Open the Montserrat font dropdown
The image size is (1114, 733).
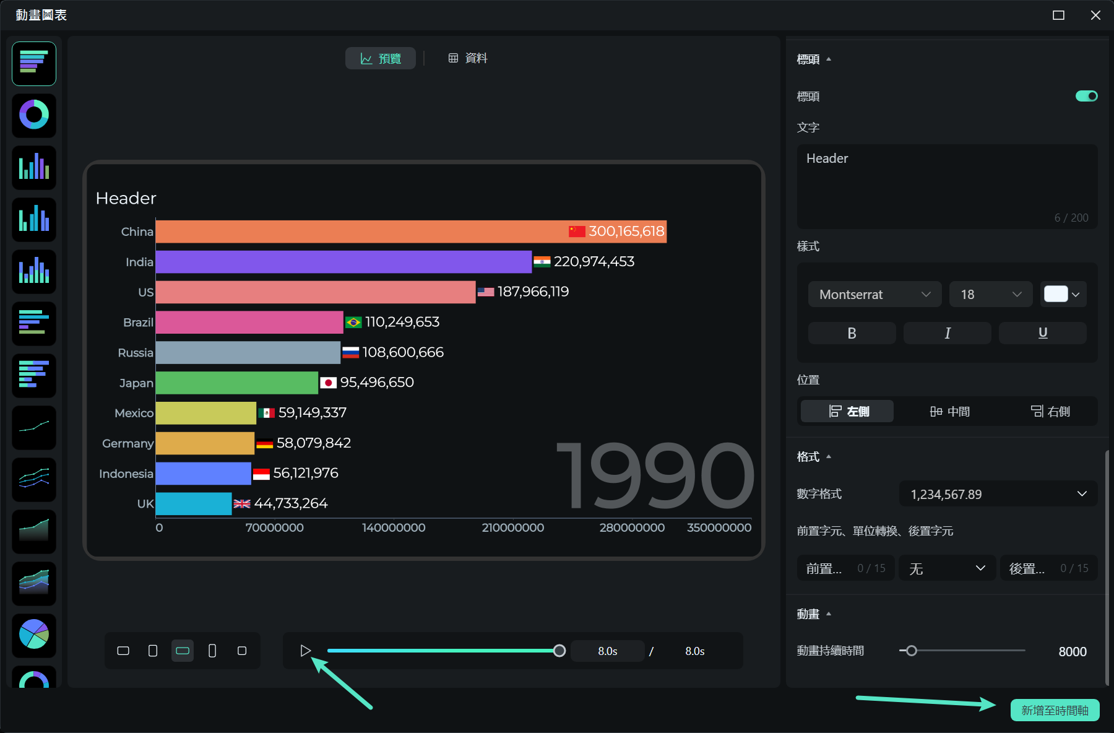(x=874, y=295)
